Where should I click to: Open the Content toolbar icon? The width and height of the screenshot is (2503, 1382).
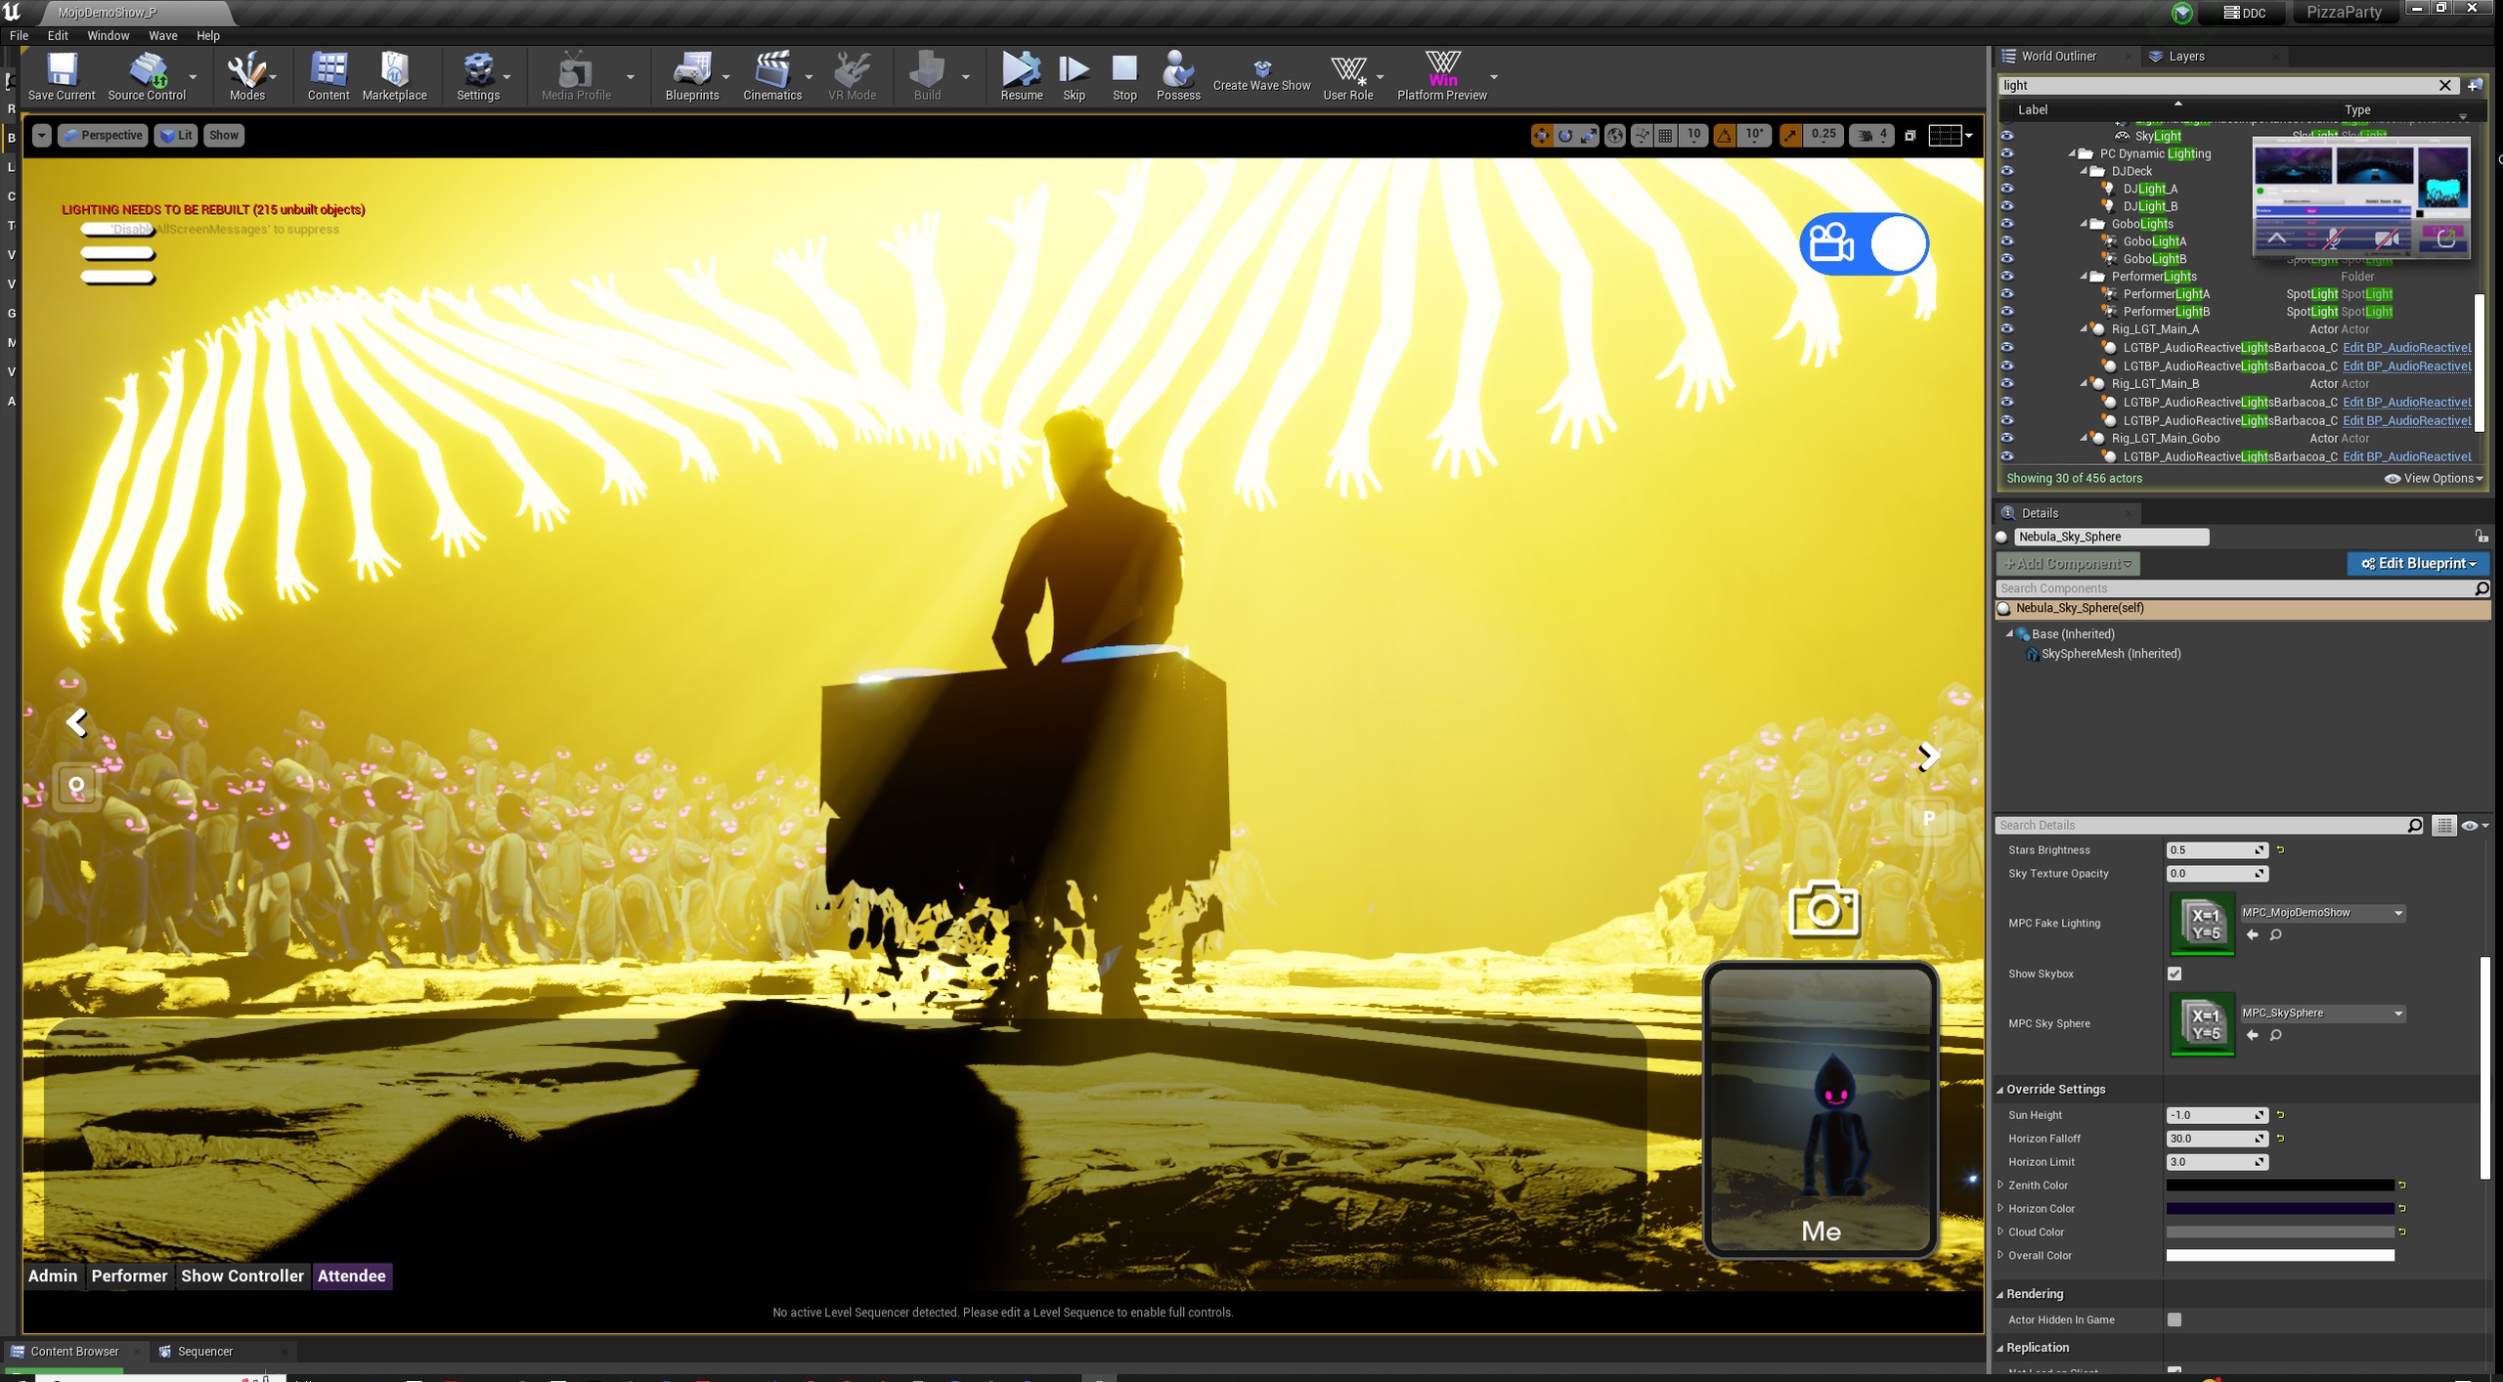click(329, 76)
